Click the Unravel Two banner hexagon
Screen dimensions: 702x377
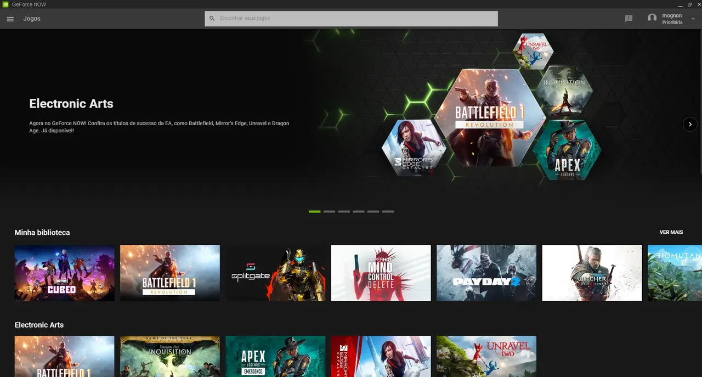533,51
